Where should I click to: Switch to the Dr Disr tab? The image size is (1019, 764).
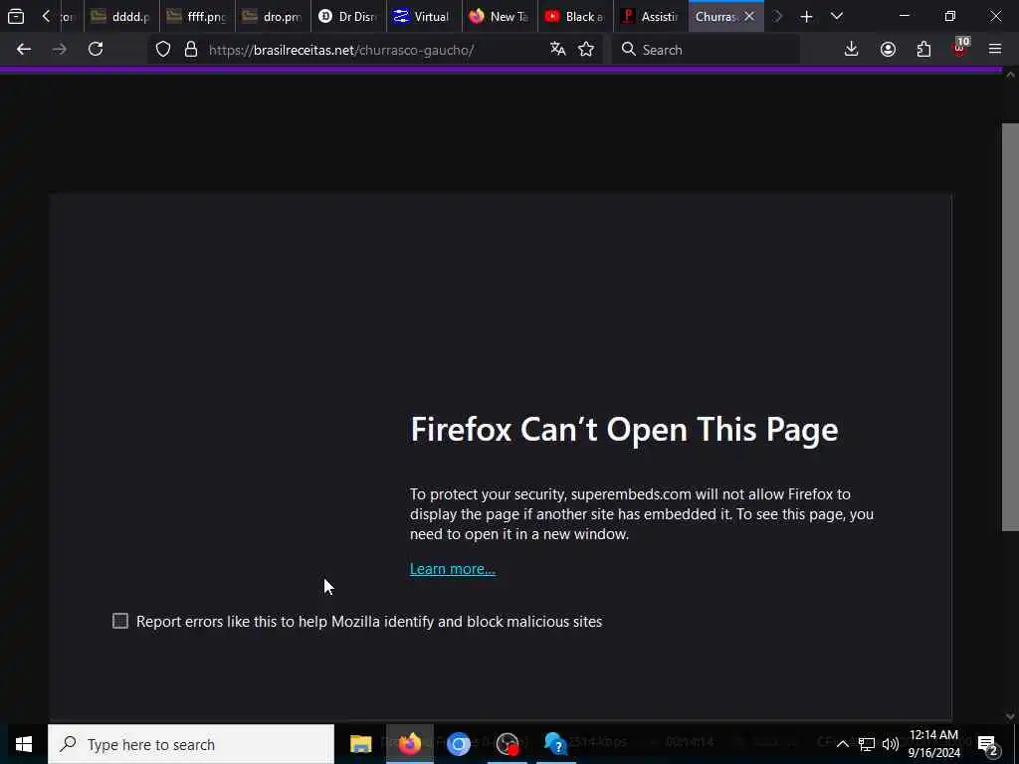click(348, 16)
